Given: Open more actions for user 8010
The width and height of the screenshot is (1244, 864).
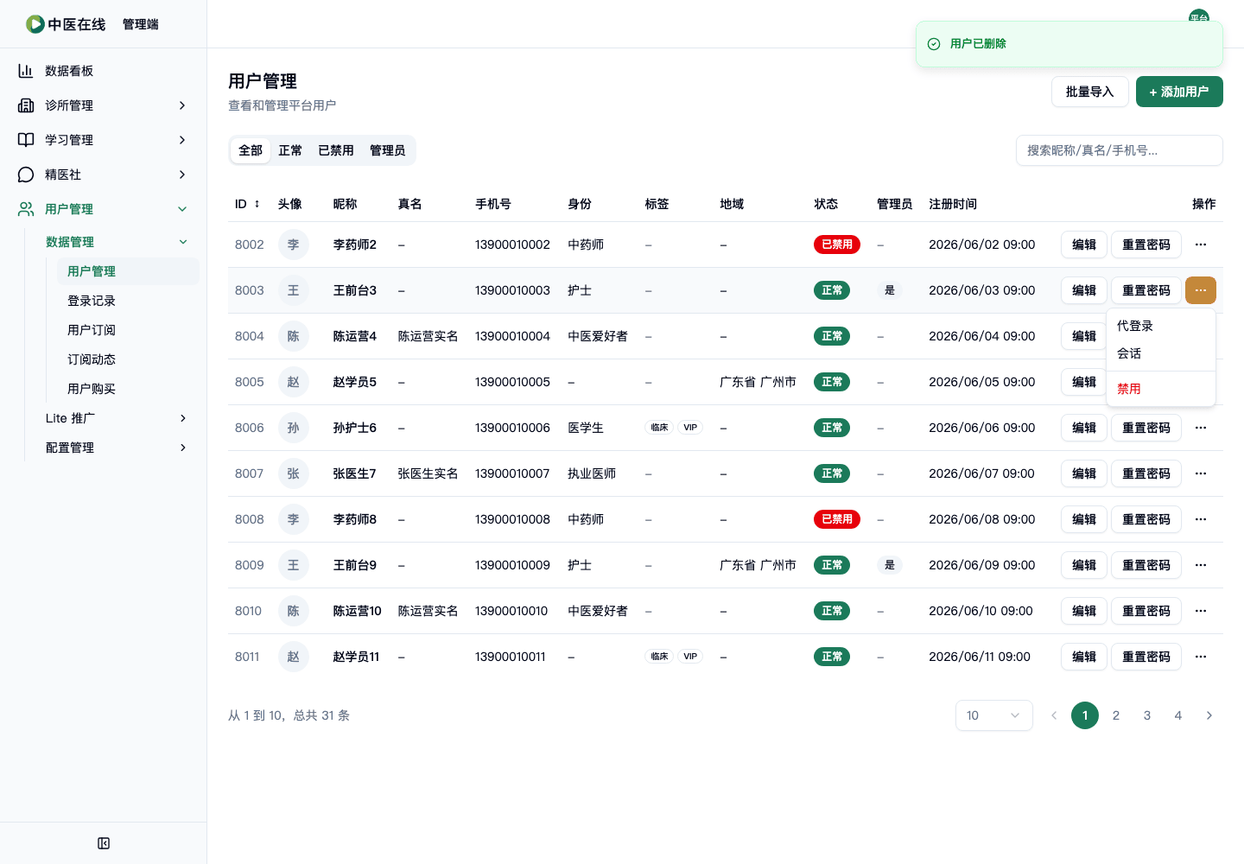Looking at the screenshot, I should coord(1201,611).
